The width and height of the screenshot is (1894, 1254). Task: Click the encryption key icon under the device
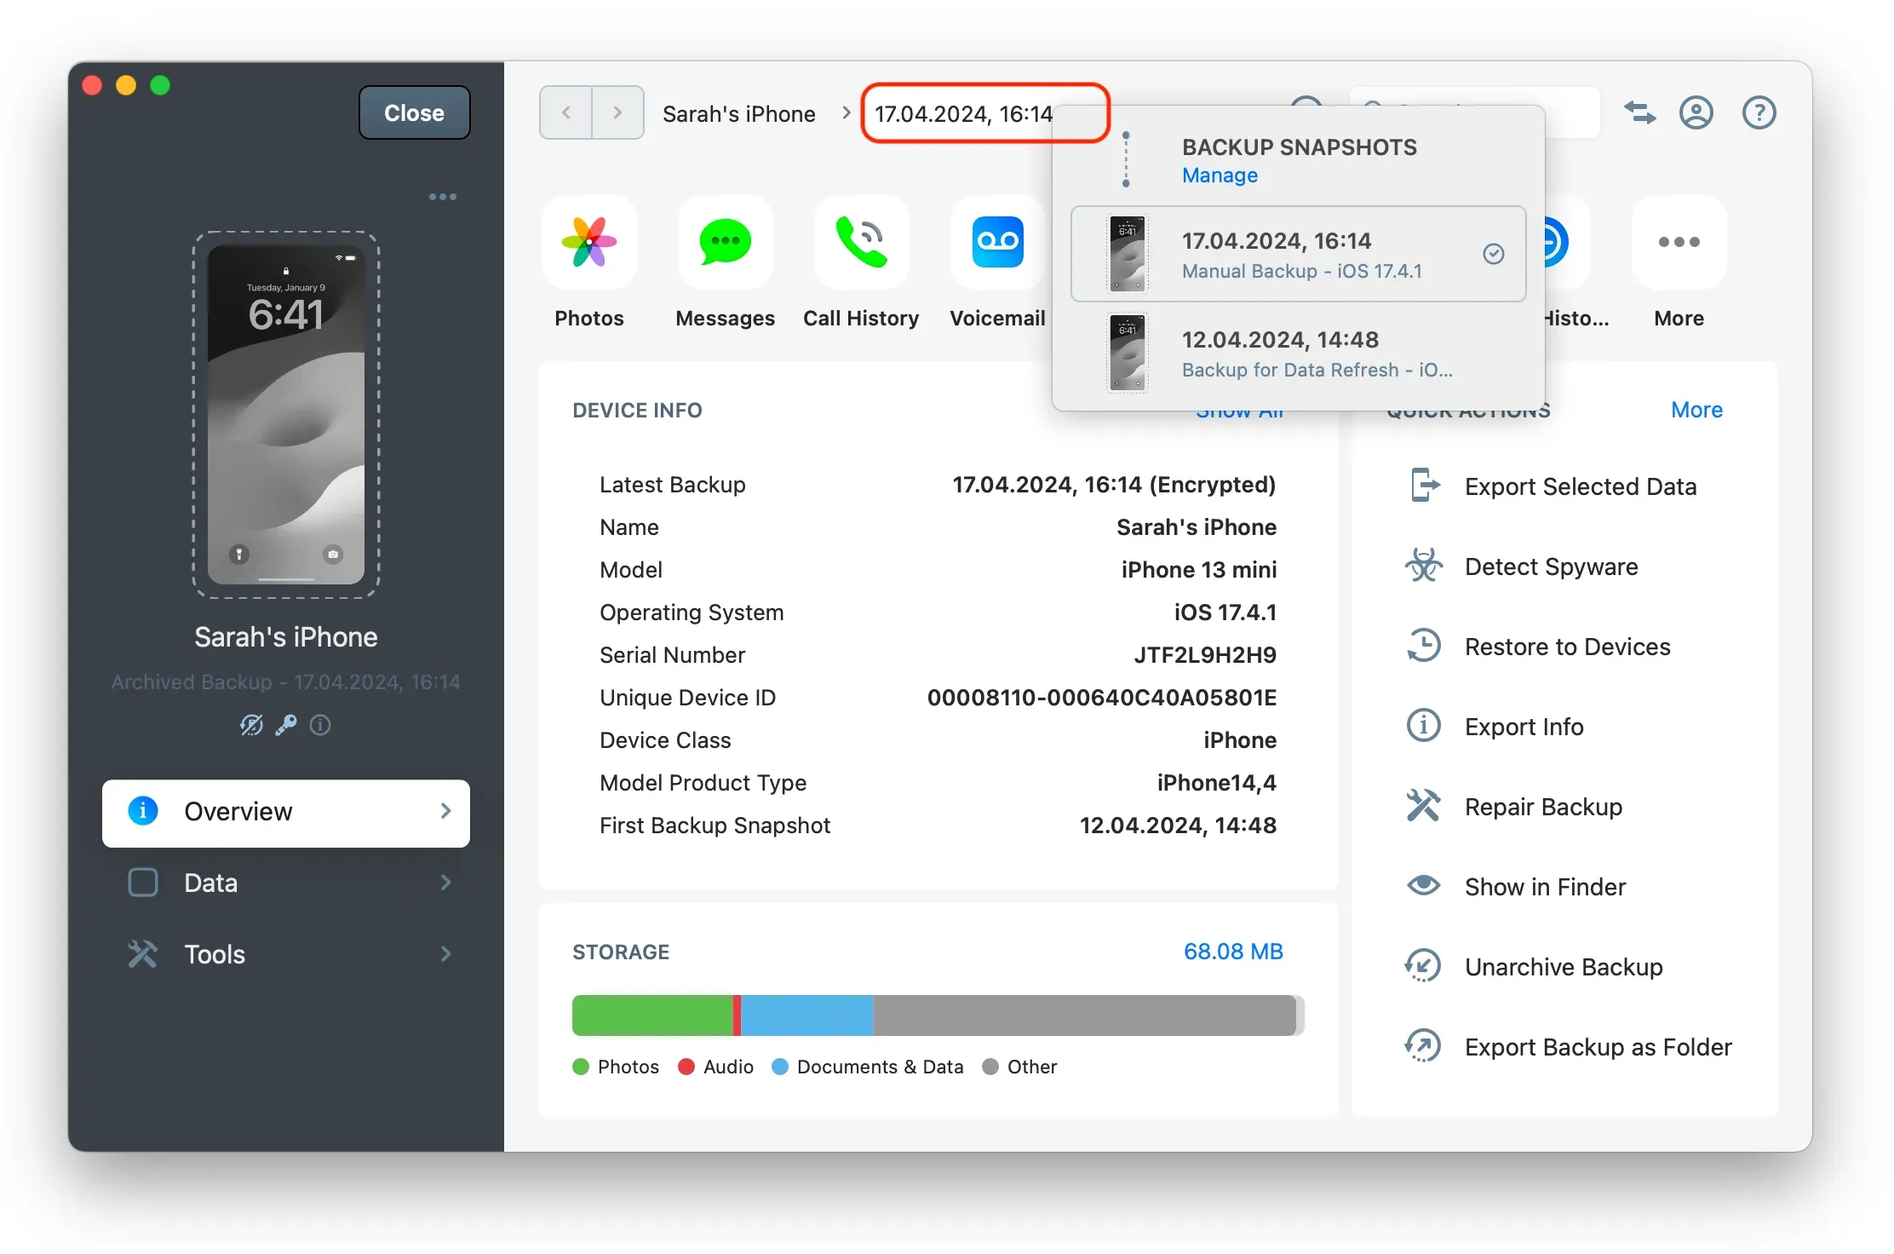(x=285, y=725)
